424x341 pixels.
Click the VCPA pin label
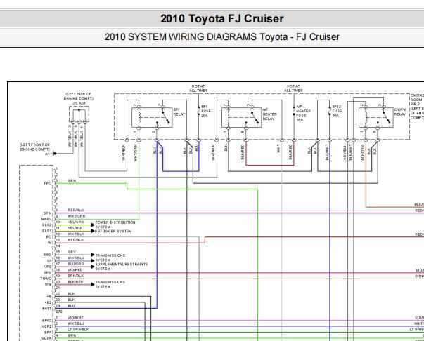[x=46, y=338]
